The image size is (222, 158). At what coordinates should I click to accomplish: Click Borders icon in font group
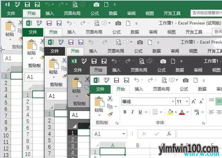155,112
